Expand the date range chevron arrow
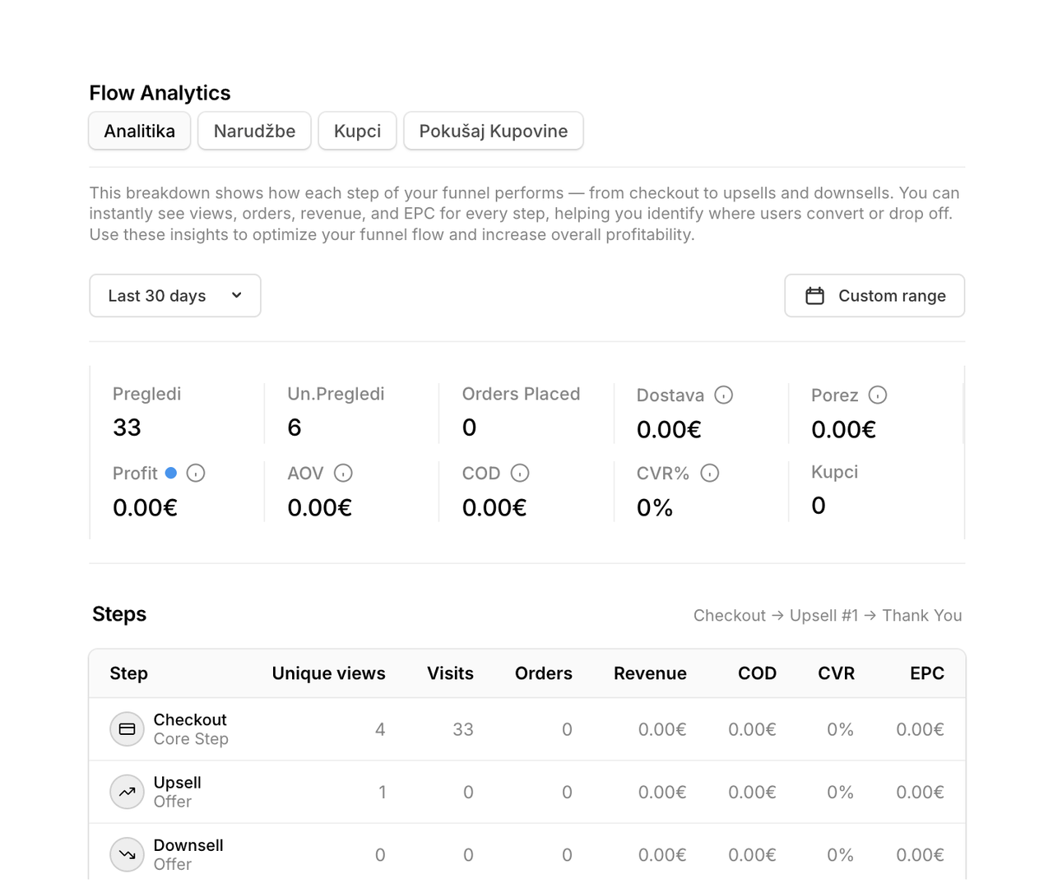This screenshot has height=883, width=1053. click(237, 295)
